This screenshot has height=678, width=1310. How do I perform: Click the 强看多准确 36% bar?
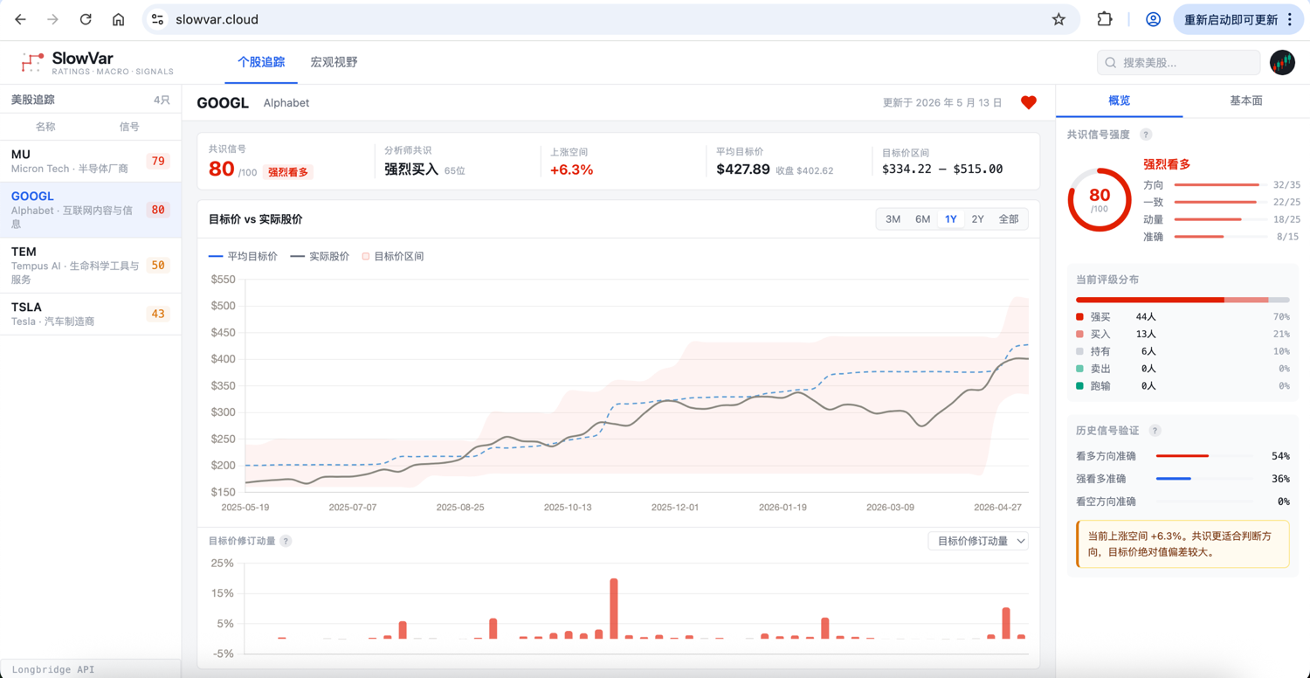[1204, 479]
